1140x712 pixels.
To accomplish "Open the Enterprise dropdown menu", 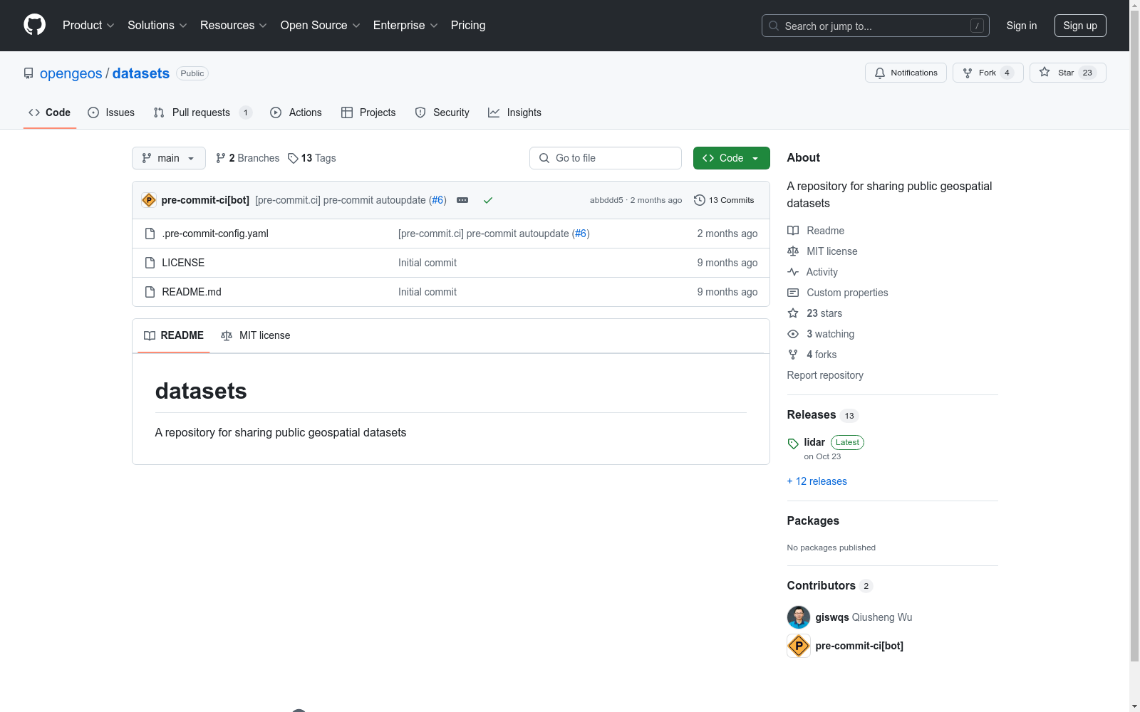I will pos(406,26).
